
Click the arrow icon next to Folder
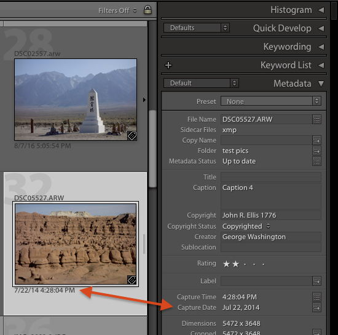coord(316,151)
